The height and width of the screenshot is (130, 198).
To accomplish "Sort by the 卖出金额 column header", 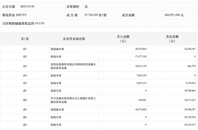I will coord(173,39).
